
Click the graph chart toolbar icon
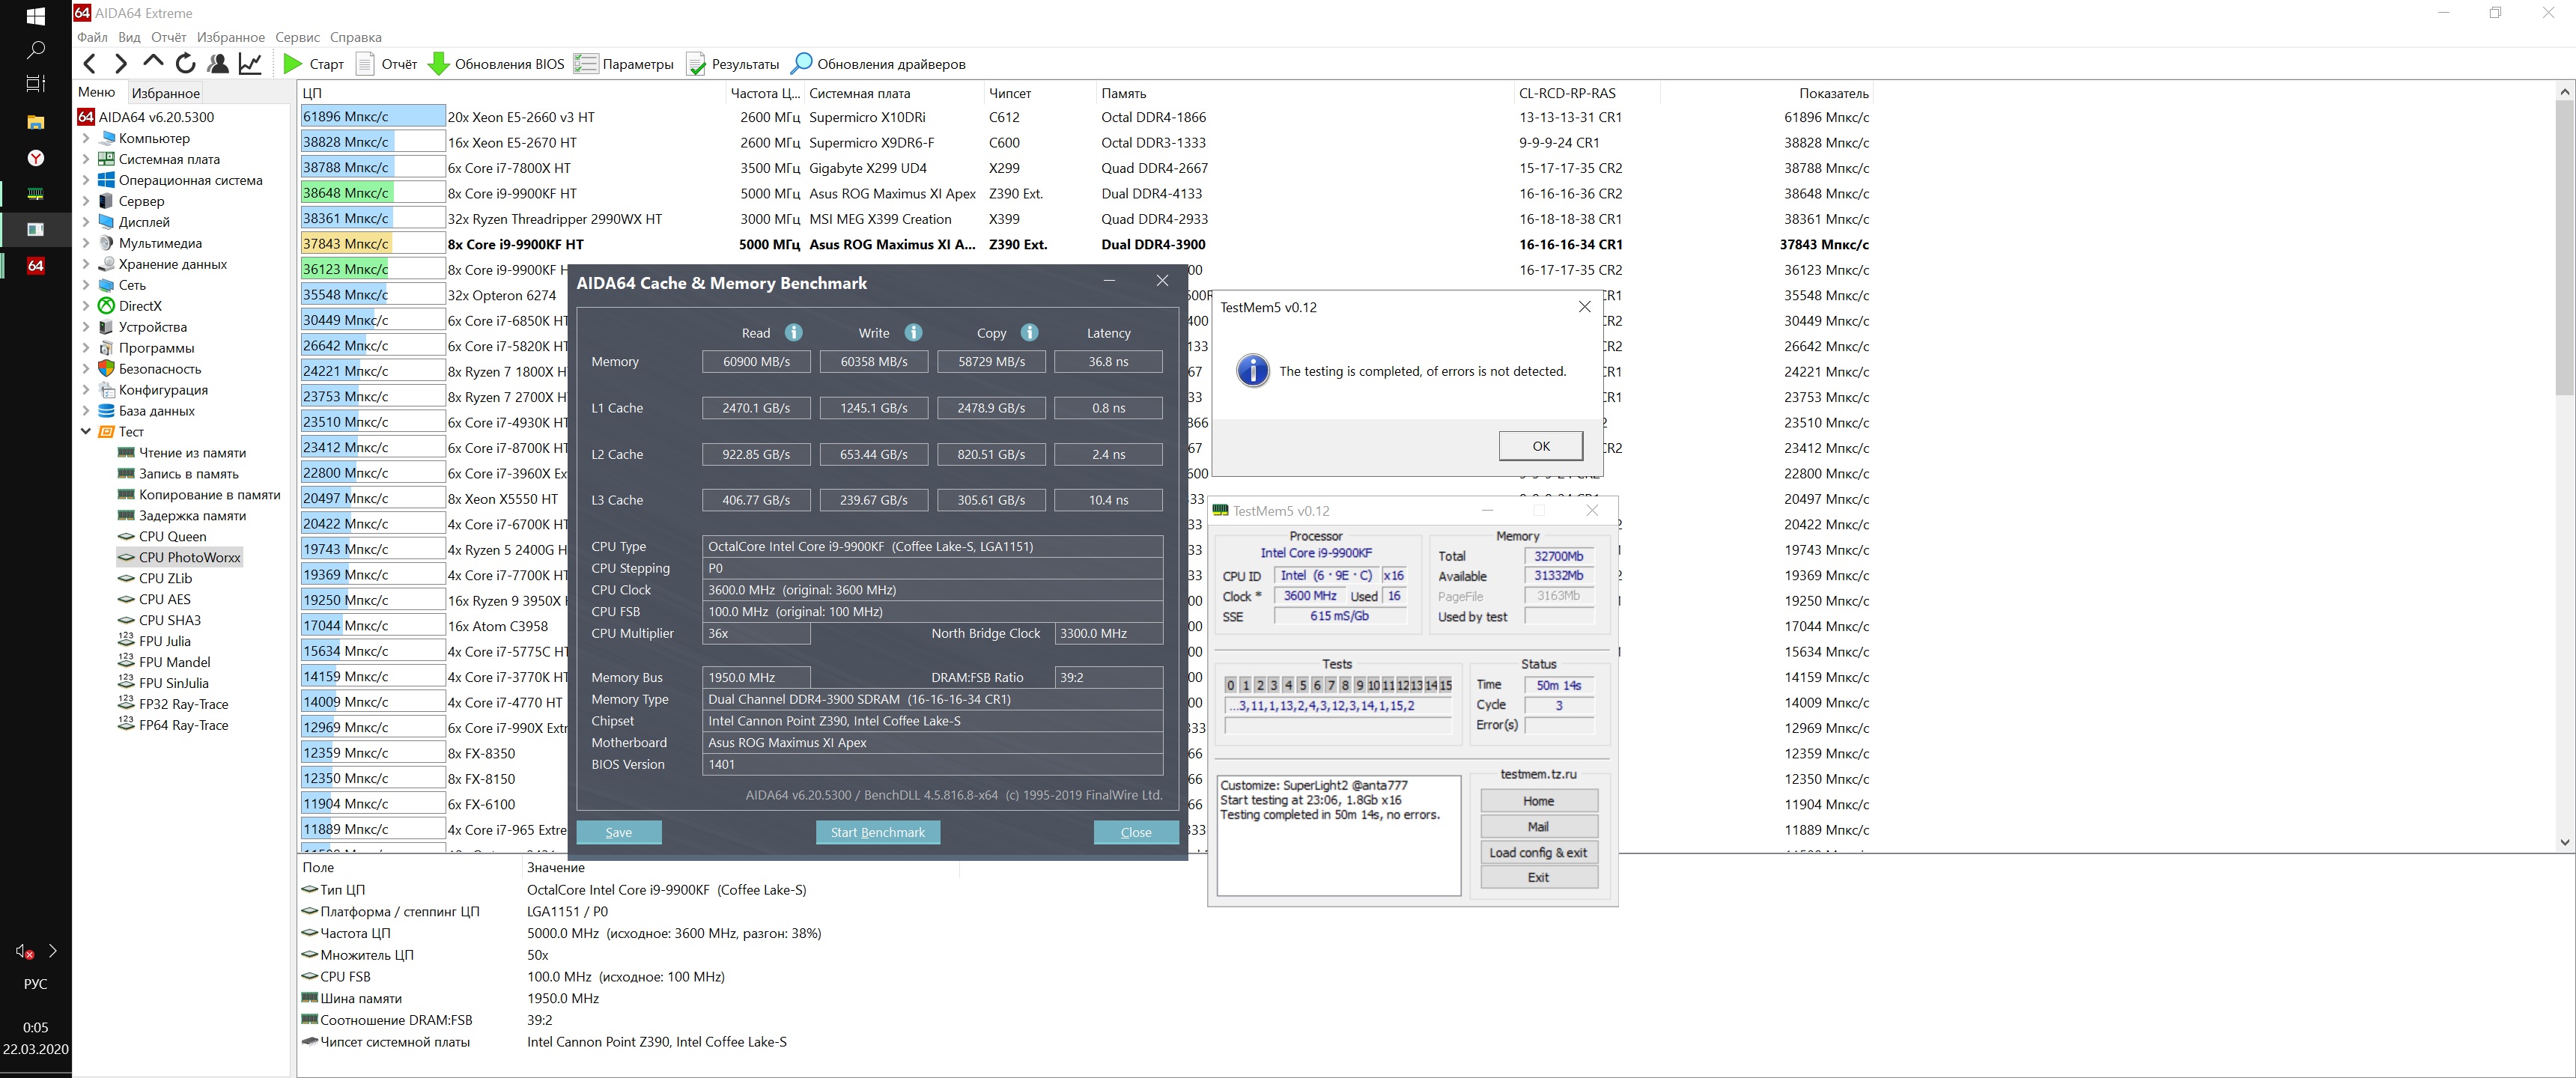pyautogui.click(x=250, y=64)
